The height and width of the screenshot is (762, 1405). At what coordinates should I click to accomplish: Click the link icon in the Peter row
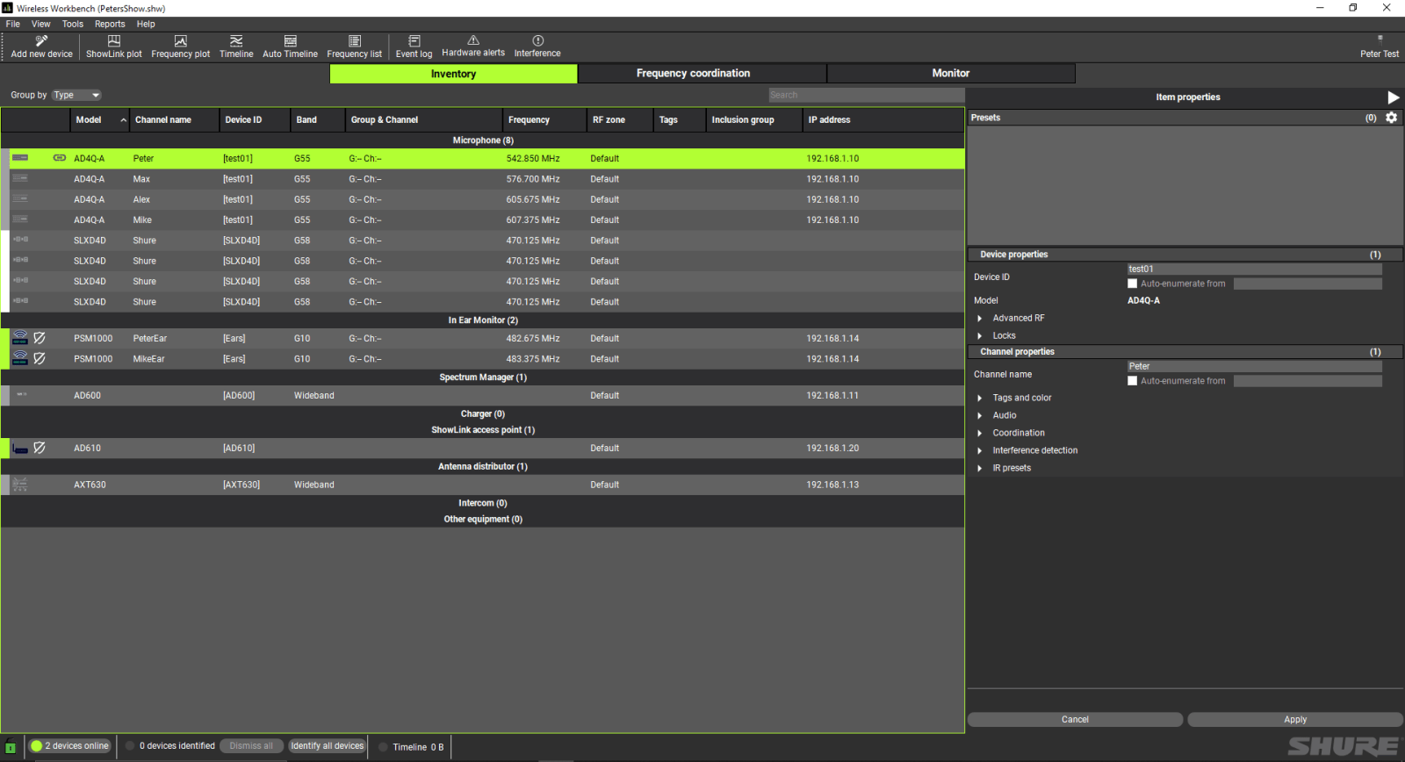coord(60,158)
